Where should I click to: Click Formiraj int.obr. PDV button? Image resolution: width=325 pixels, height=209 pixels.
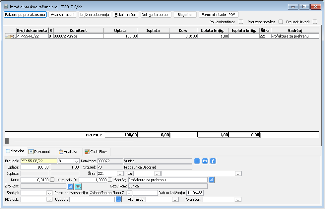click(219, 15)
